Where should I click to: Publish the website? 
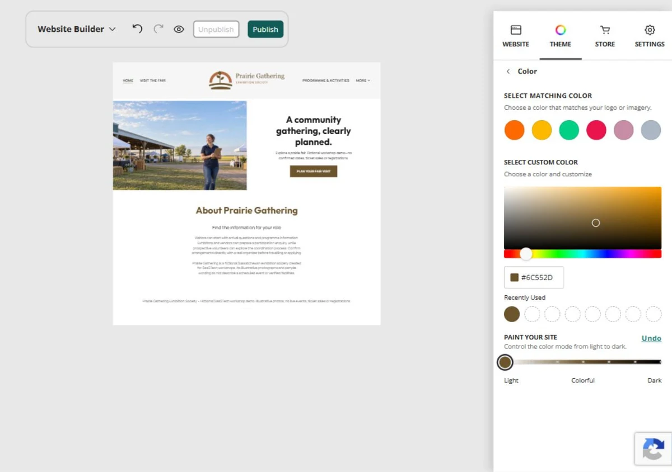[x=265, y=29]
